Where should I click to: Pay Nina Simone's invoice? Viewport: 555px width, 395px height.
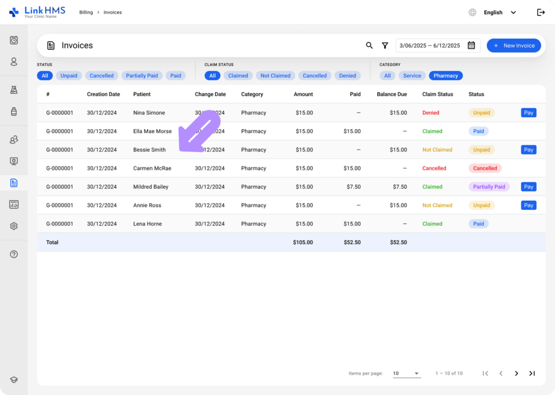(x=528, y=113)
